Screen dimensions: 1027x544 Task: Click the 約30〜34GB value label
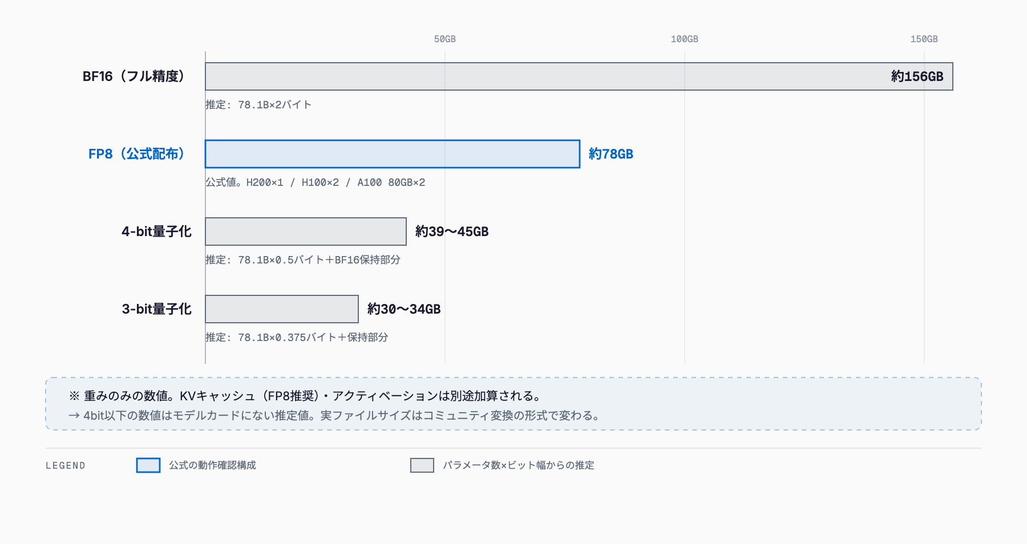[404, 309]
